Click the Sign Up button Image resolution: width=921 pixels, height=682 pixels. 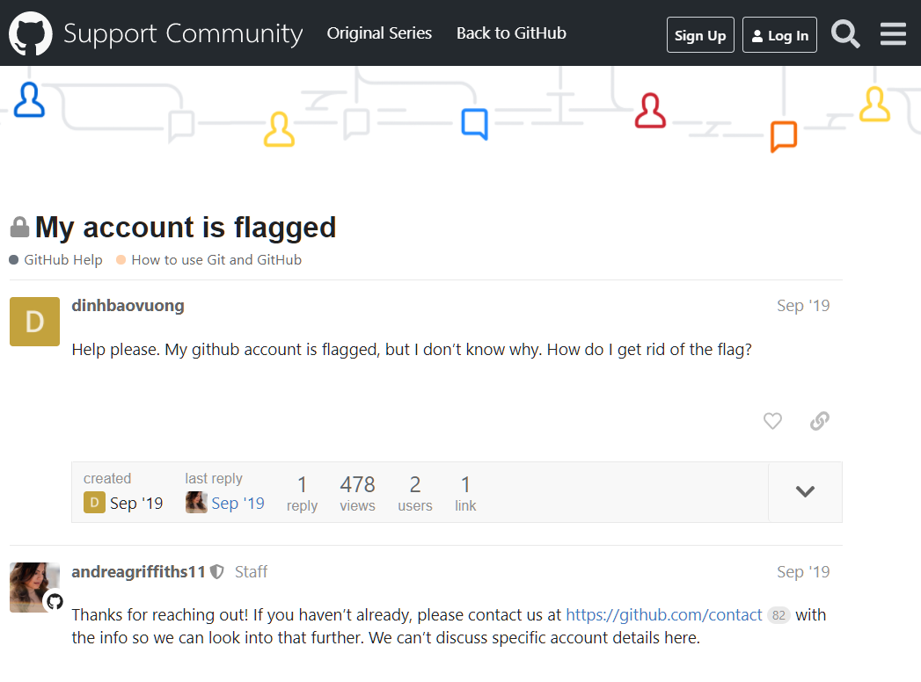pyautogui.click(x=700, y=35)
